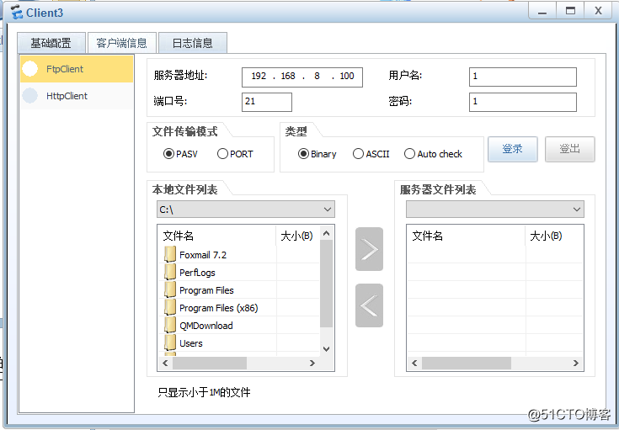Select the HttpClient circle icon in sidebar
The width and height of the screenshot is (619, 430).
30,96
